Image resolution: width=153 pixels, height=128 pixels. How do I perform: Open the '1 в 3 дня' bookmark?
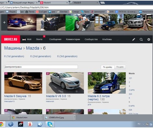[x=41, y=12]
